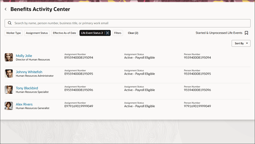Viewport: 255px width, 144px height.
Task: Open Tony Blackbird's profile photo
Action: 9,90
